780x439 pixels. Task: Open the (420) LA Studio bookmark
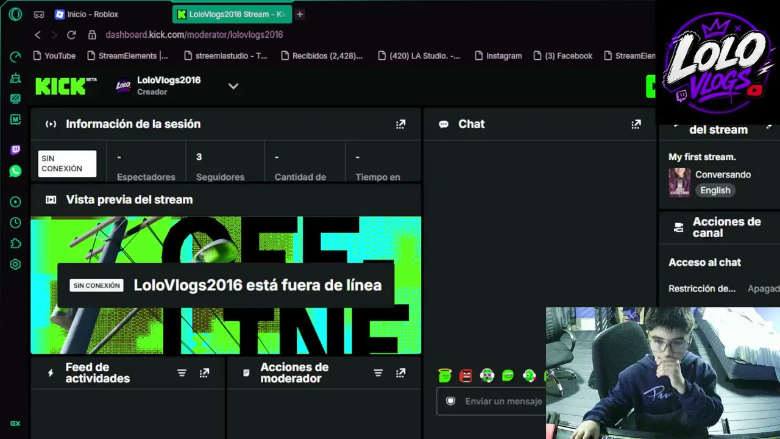(x=419, y=55)
